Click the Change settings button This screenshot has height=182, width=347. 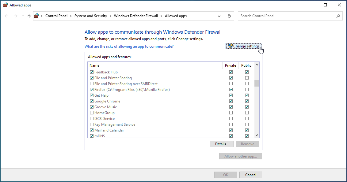click(244, 46)
